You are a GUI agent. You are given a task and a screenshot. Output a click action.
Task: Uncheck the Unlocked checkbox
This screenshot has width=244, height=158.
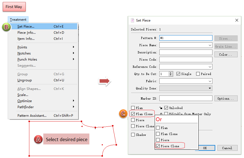click(x=166, y=108)
